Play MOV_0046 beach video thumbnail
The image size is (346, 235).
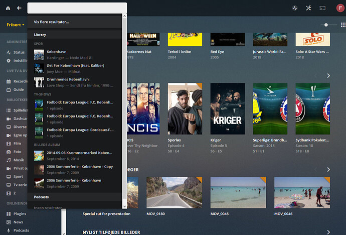302,192
